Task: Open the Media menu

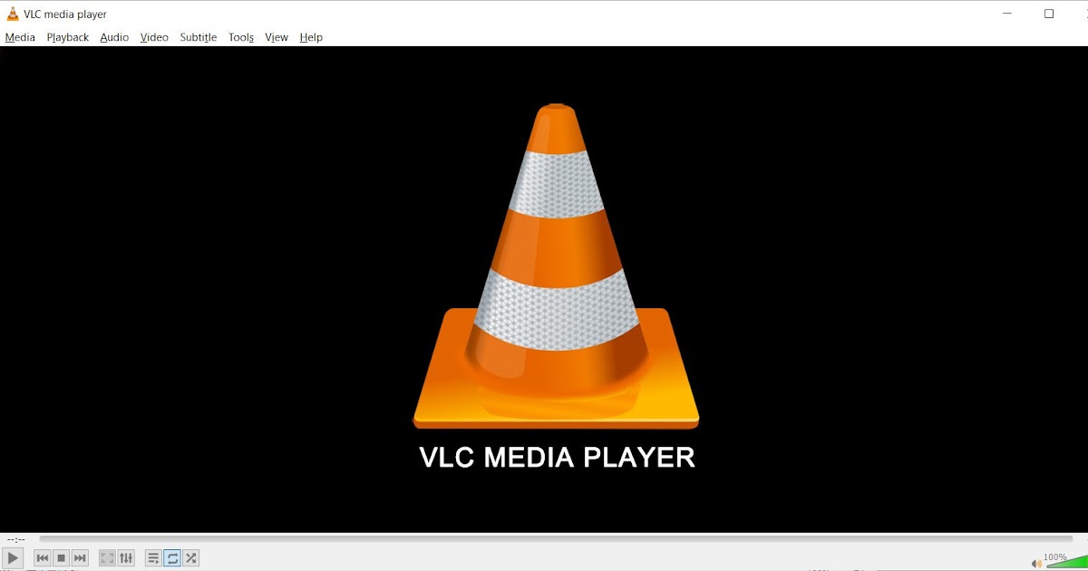Action: tap(19, 37)
